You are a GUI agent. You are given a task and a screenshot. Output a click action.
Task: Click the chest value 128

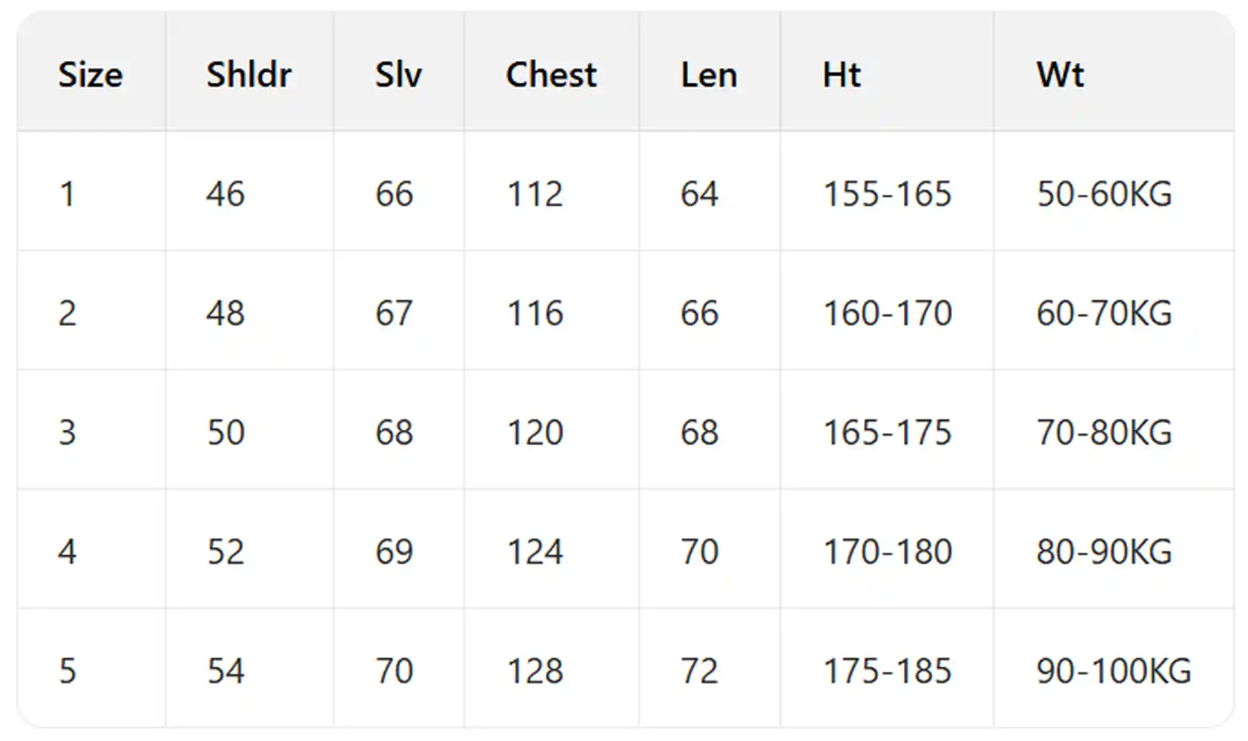tap(535, 671)
